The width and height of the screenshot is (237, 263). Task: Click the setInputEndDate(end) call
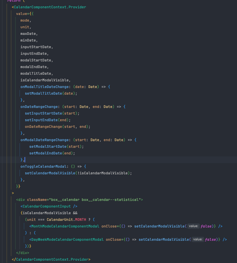pos(48,120)
